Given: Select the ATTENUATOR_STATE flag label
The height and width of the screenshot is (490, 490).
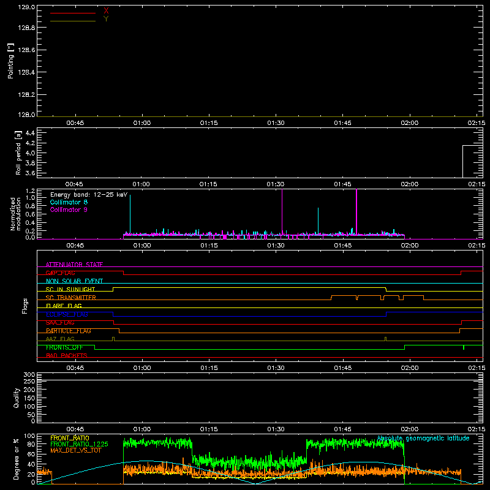Looking at the screenshot, I should pos(74,265).
